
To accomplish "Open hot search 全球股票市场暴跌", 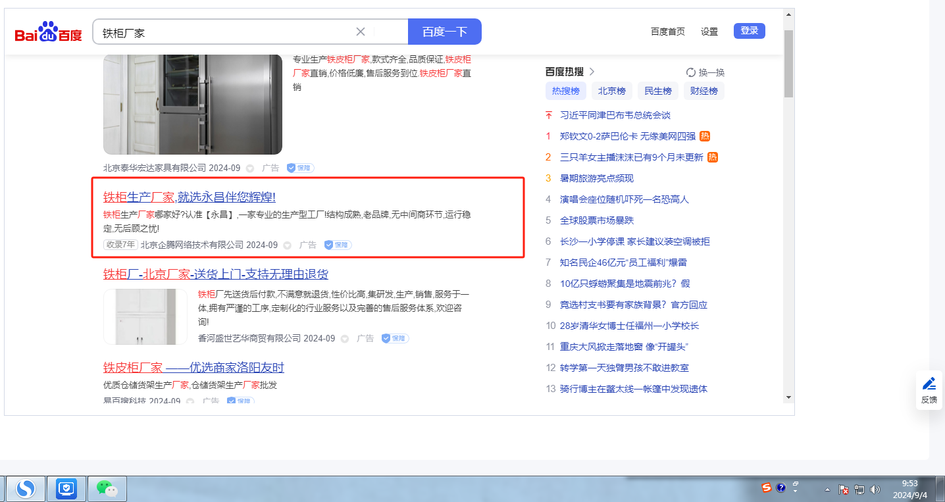I will pos(597,220).
